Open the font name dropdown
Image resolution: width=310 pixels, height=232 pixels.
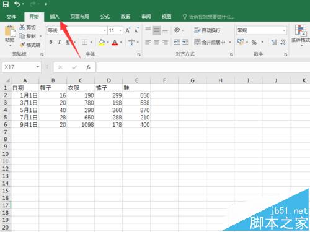[x=105, y=30]
